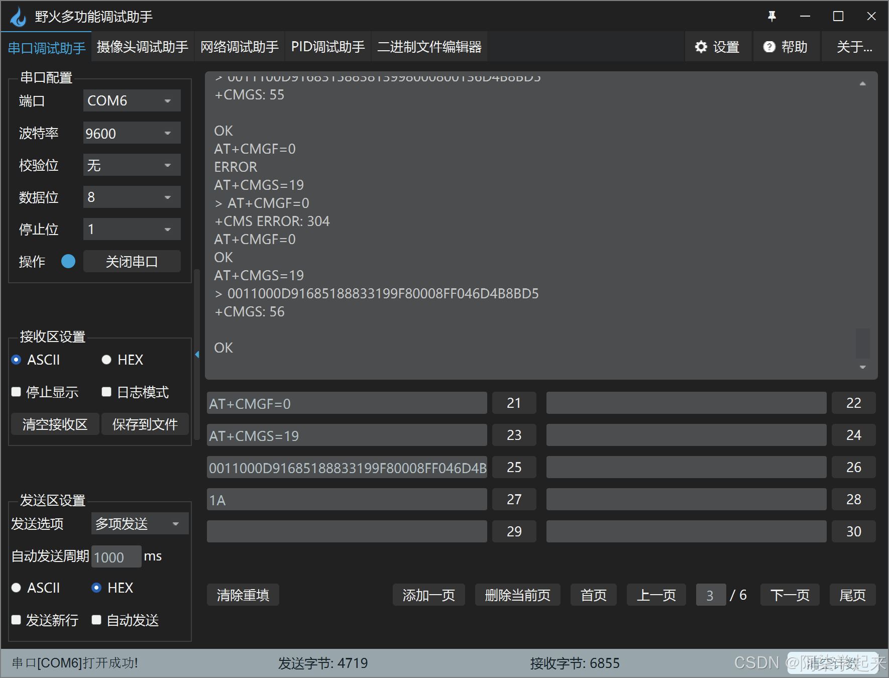
Task: Go to 下一页 next page
Action: [x=790, y=595]
